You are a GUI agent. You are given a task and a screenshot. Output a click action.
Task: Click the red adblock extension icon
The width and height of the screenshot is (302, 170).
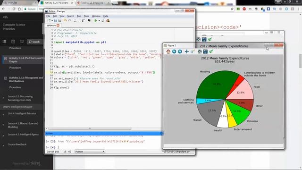click(x=244, y=9)
